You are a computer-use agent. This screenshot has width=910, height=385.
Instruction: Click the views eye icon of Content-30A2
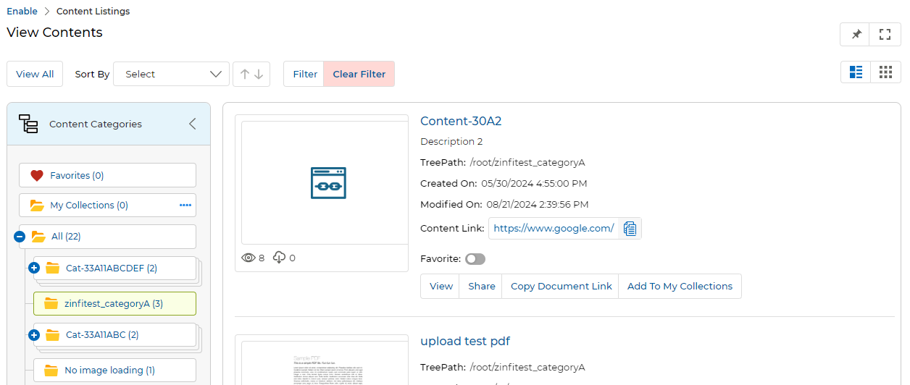click(x=249, y=258)
